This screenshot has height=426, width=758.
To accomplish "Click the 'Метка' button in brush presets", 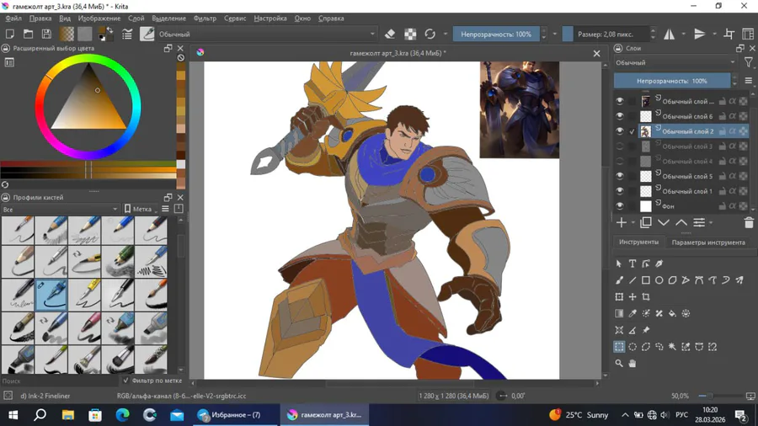I will [139, 210].
